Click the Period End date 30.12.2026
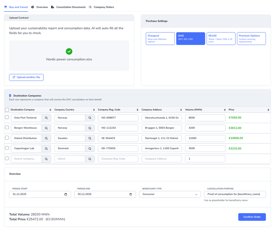Screen dimensions: 275x230 point(84,194)
